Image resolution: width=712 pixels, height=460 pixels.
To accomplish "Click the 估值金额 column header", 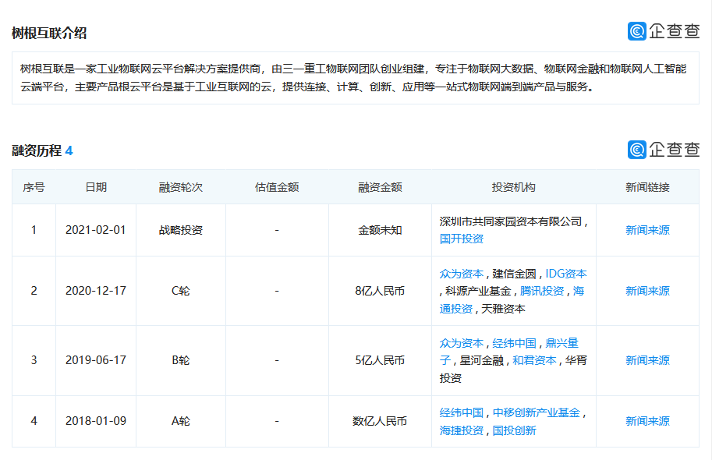I will pyautogui.click(x=277, y=187).
